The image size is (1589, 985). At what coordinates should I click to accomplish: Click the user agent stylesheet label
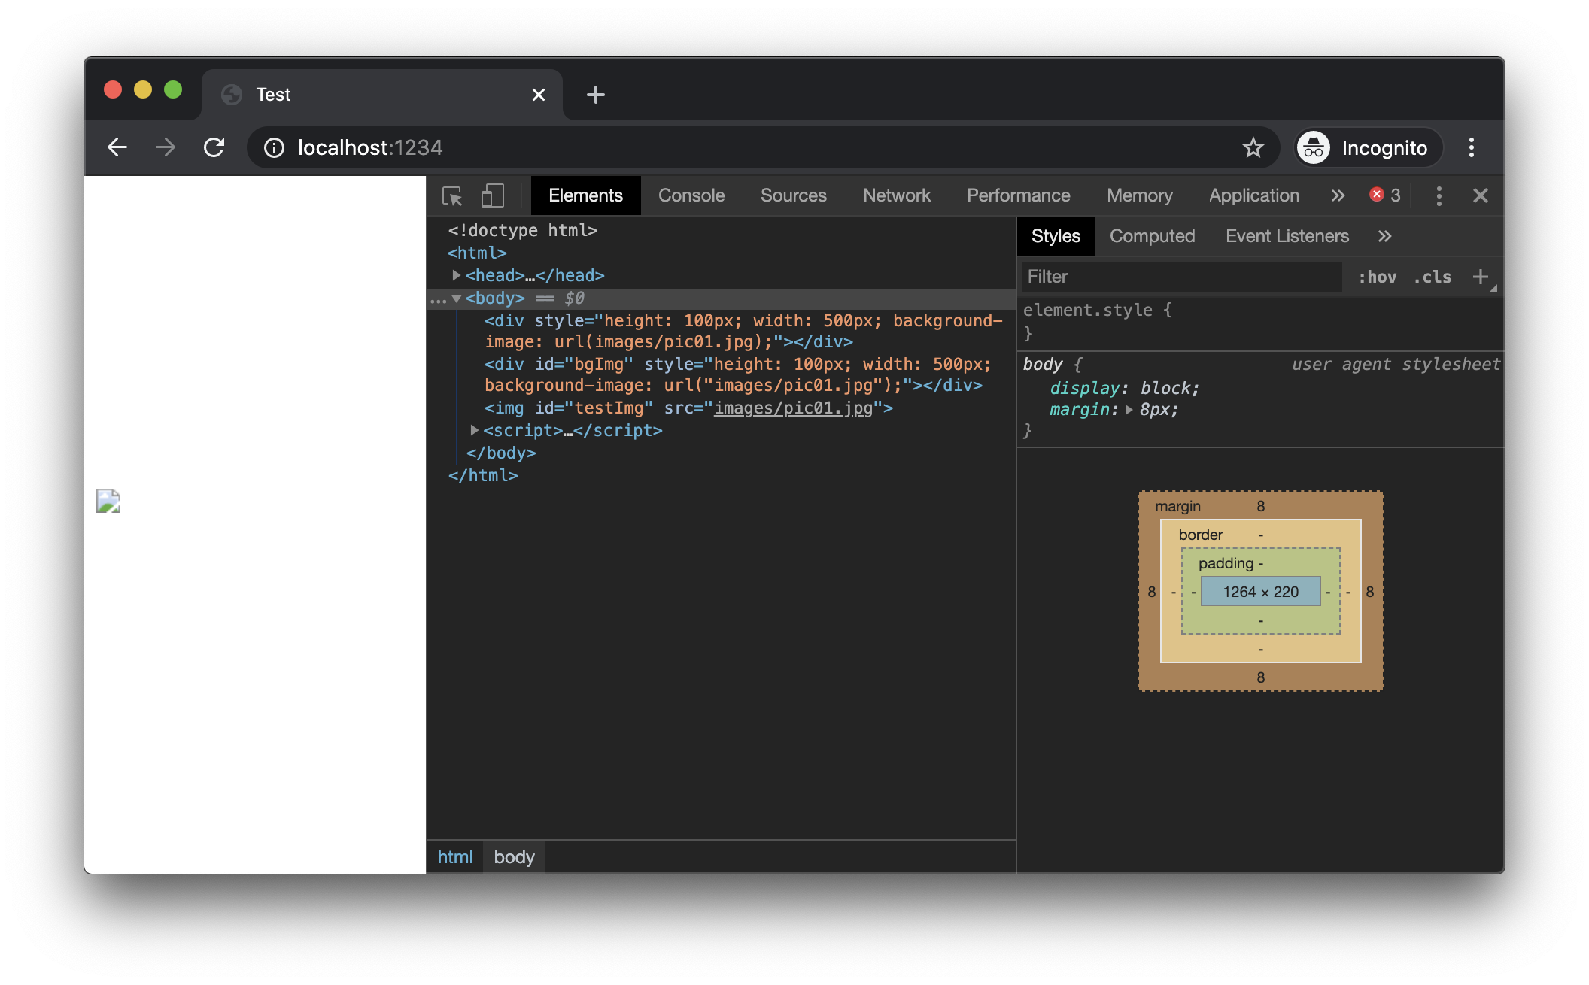(1396, 365)
